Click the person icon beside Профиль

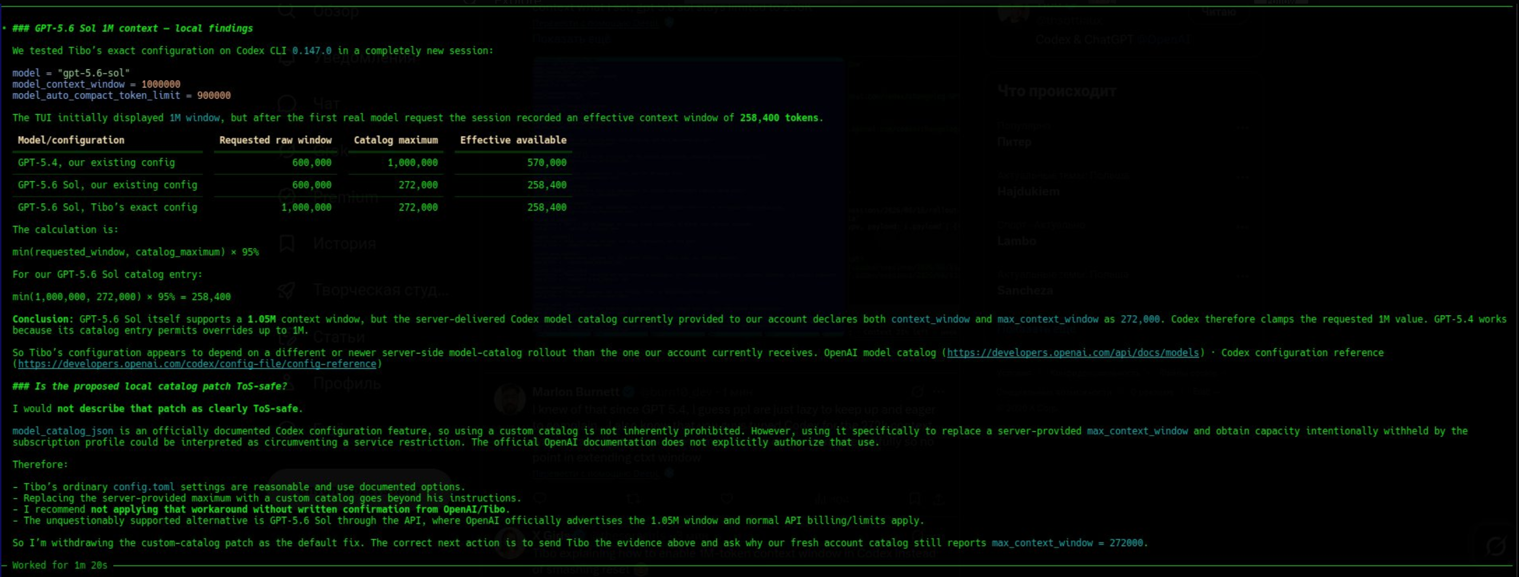pyautogui.click(x=287, y=383)
